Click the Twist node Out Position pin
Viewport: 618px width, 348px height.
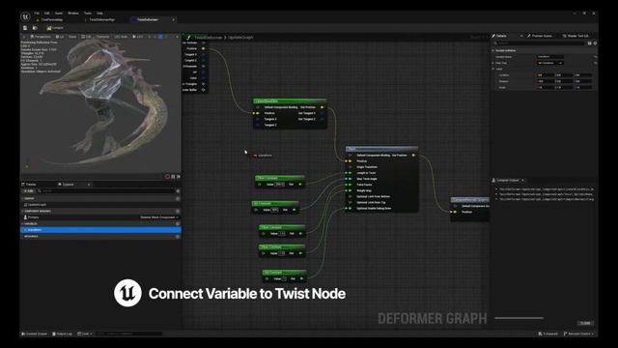(413, 155)
